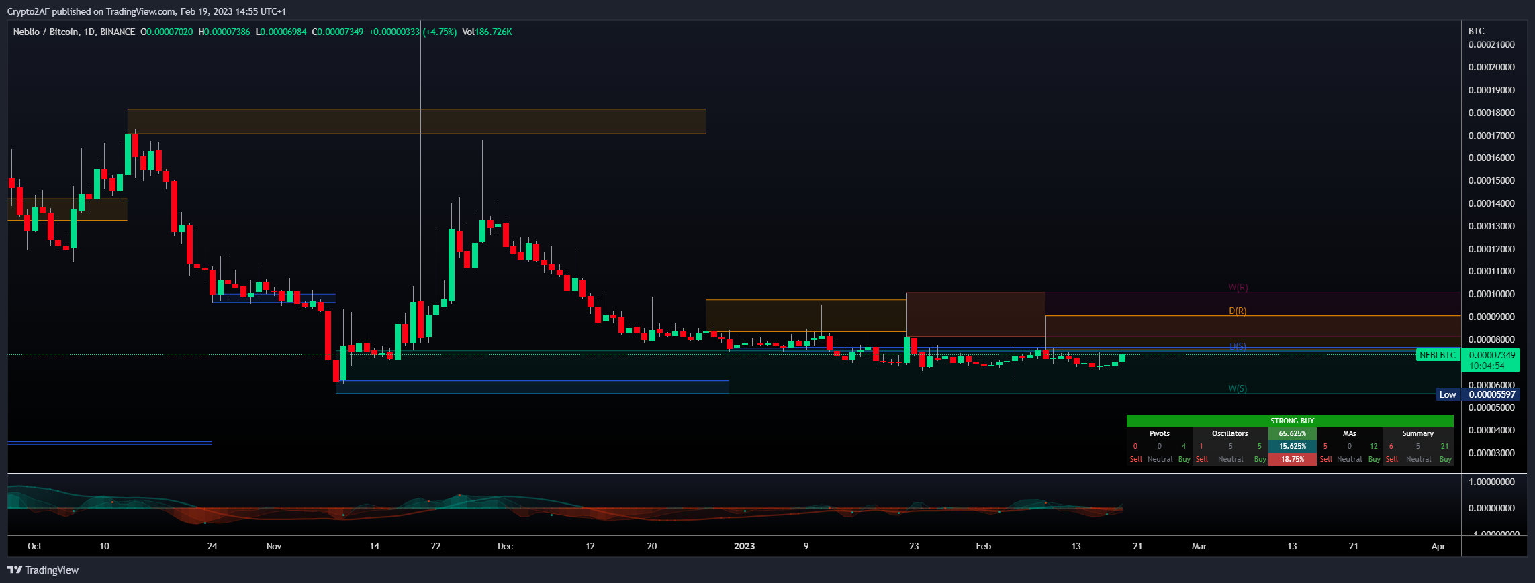Select the MAs column header
Image resolution: width=1535 pixels, height=583 pixels.
point(1349,433)
